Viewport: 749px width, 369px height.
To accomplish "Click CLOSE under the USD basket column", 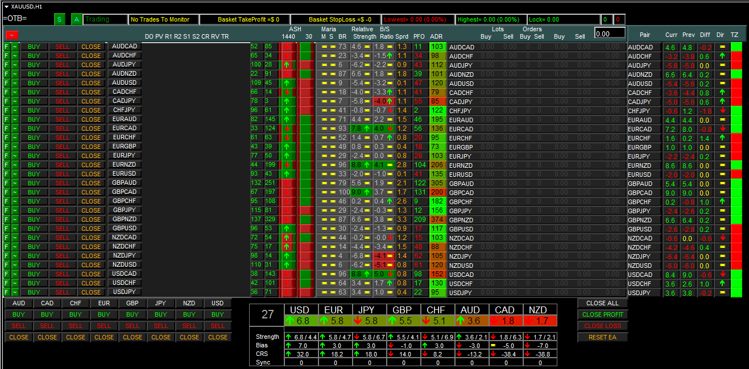I will 218,337.
